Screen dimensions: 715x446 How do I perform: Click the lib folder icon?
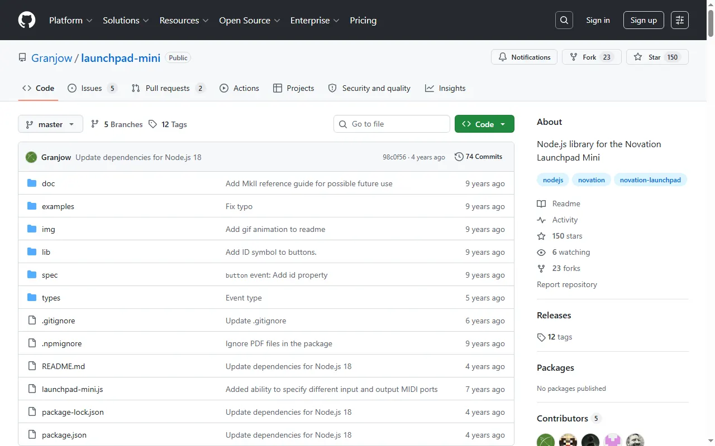32,252
